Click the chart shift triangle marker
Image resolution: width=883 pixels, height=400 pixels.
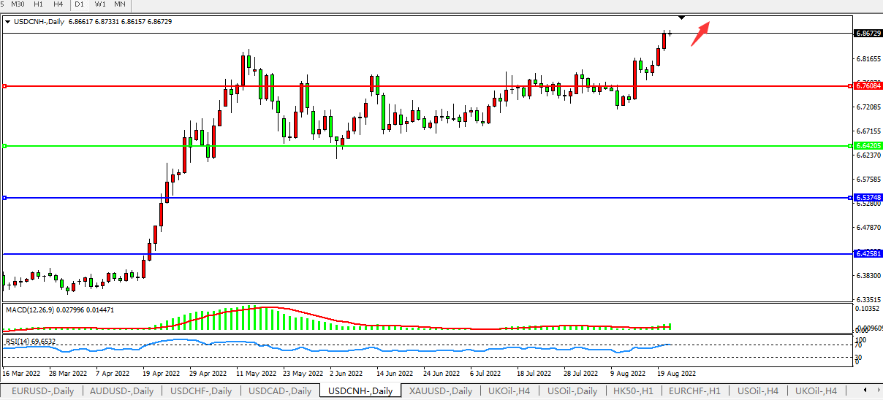point(681,17)
